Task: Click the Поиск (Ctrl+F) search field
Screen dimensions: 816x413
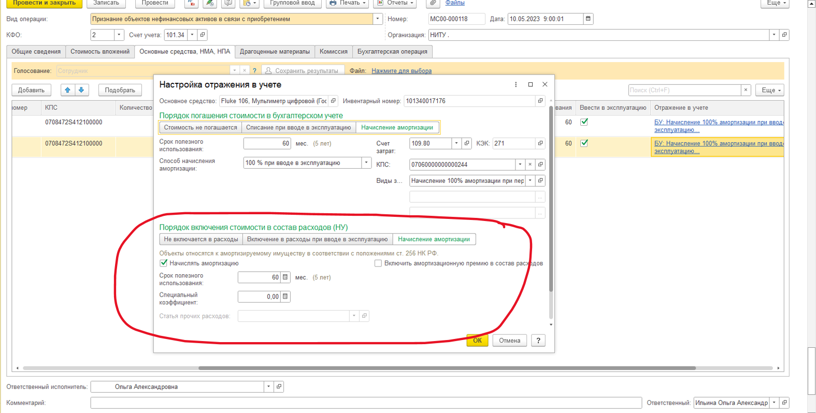Action: tap(684, 90)
